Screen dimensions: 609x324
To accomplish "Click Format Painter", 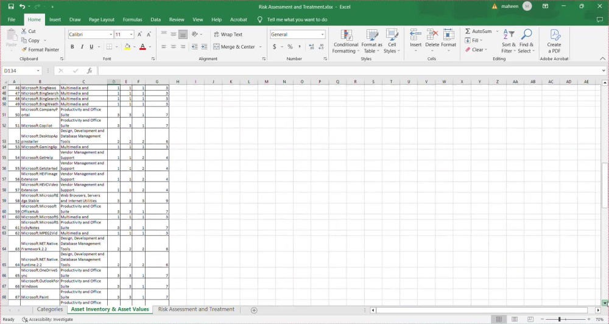I will click(x=40, y=50).
